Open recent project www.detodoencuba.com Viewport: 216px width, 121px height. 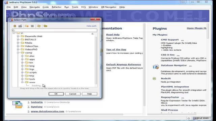pos(47,111)
